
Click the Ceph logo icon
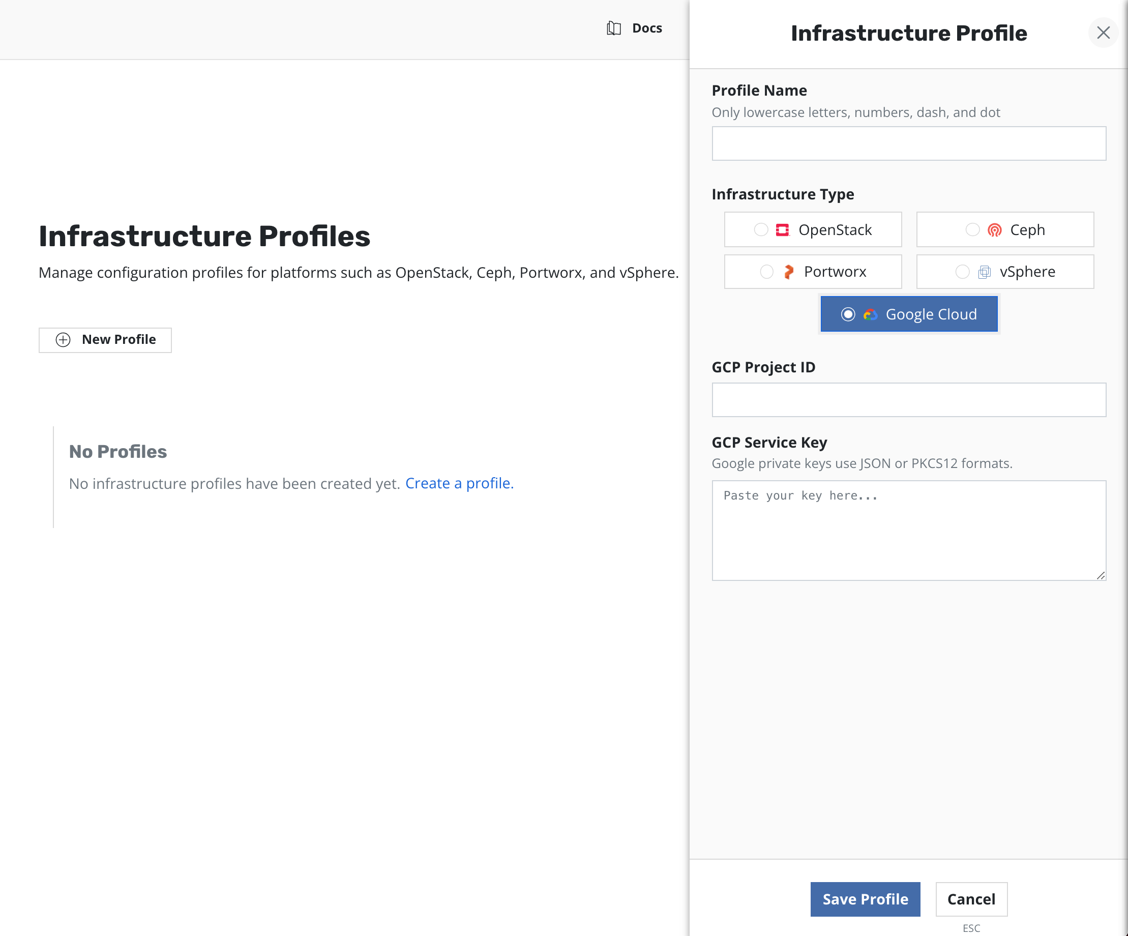tap(994, 230)
